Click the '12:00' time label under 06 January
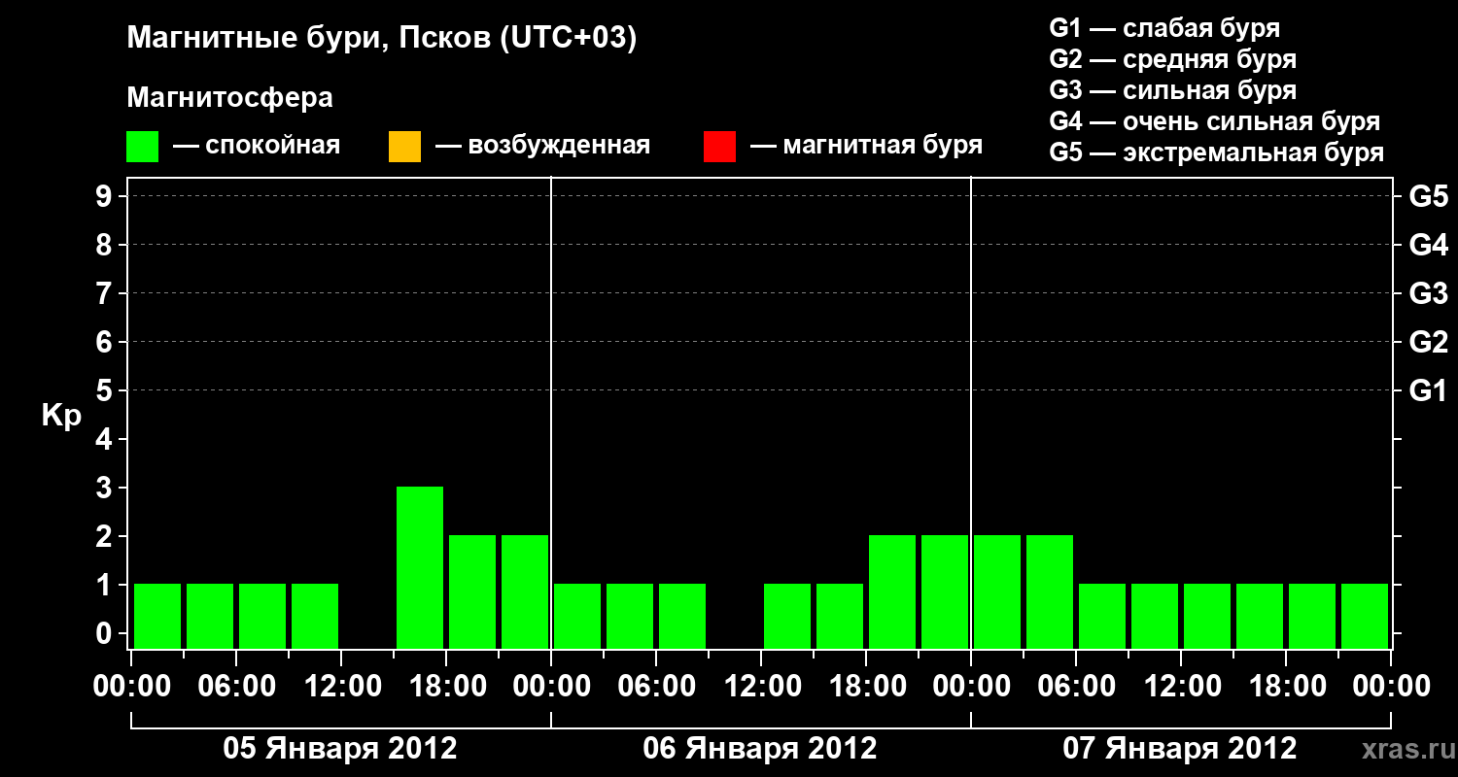Viewport: 1458px width, 777px height. pos(761,687)
